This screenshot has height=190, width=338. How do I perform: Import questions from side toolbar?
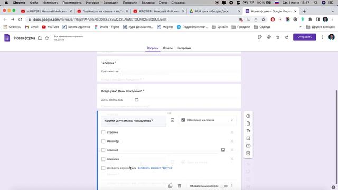pos(248,123)
